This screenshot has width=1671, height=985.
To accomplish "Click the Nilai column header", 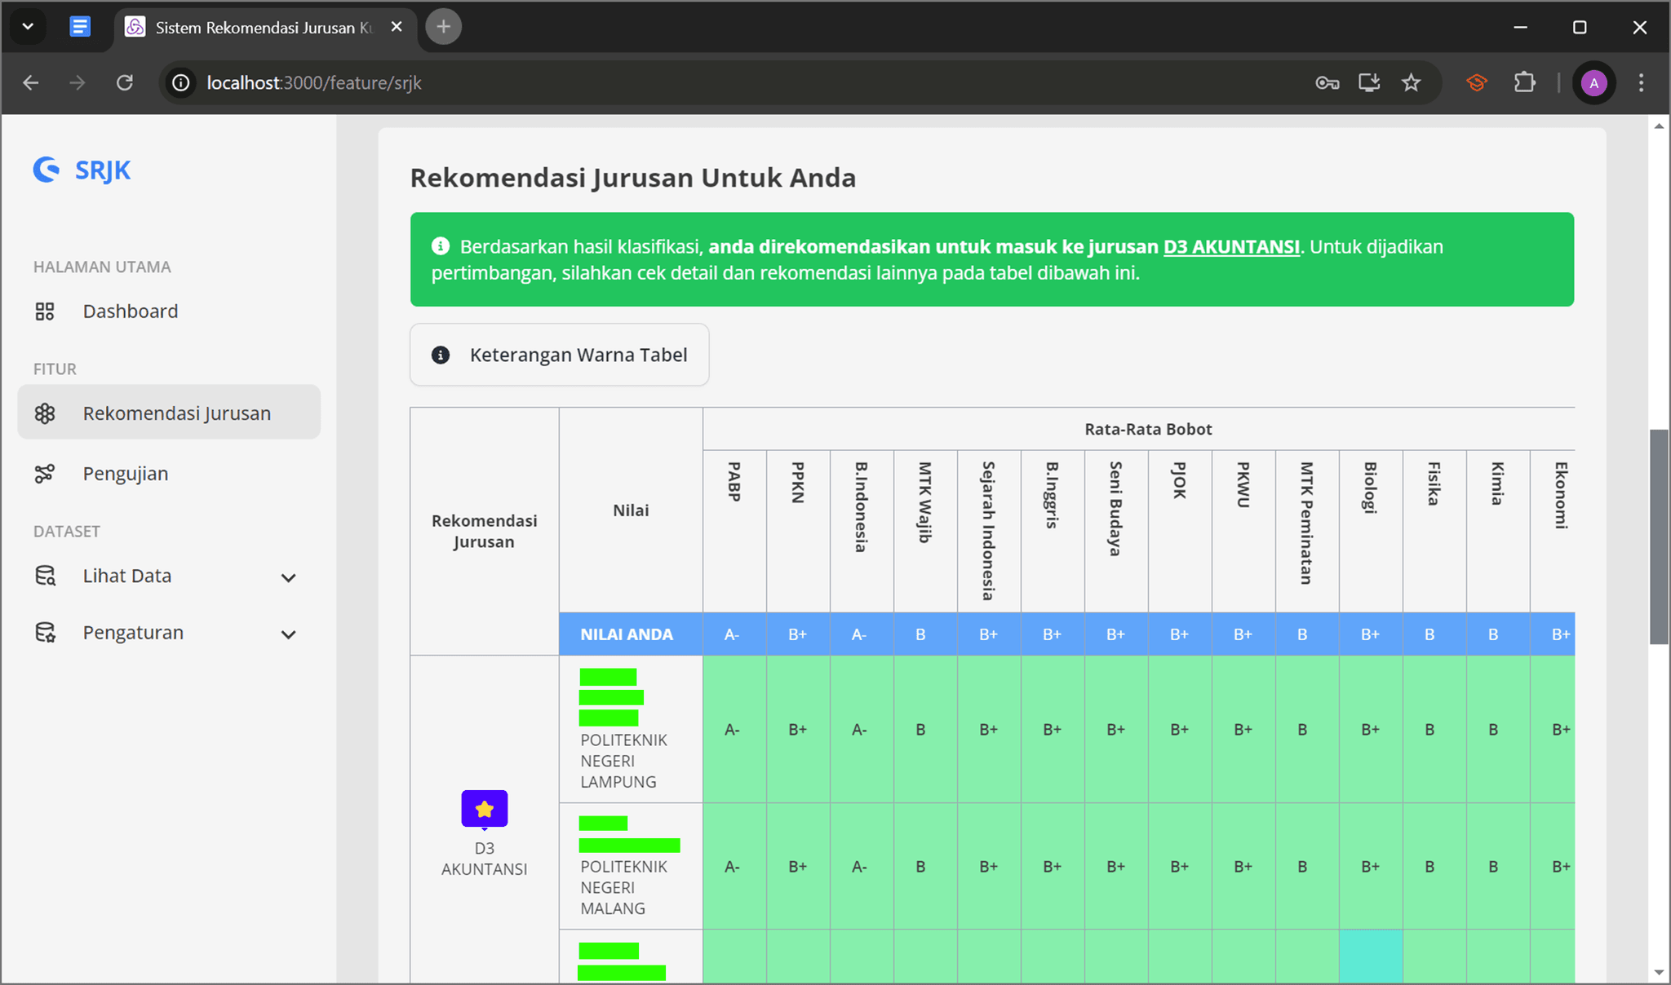I will coord(631,510).
